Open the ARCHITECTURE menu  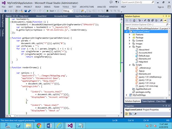[87, 7]
